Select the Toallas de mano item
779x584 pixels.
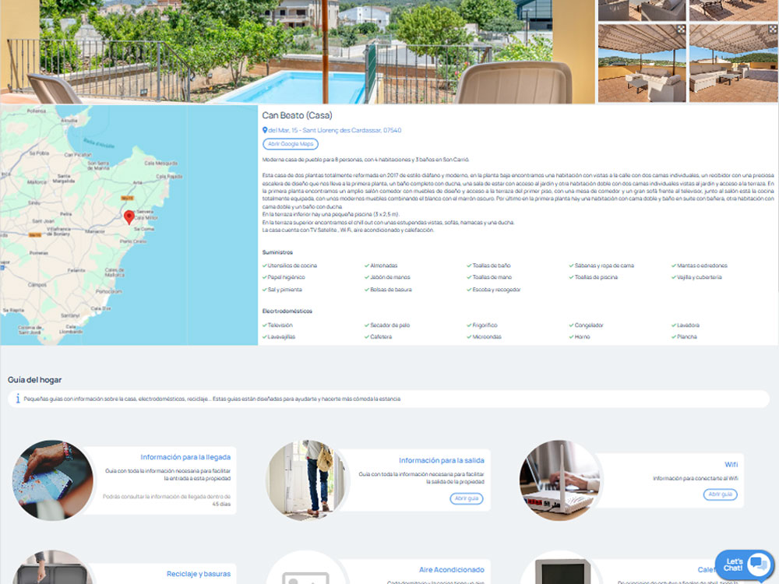[489, 278]
